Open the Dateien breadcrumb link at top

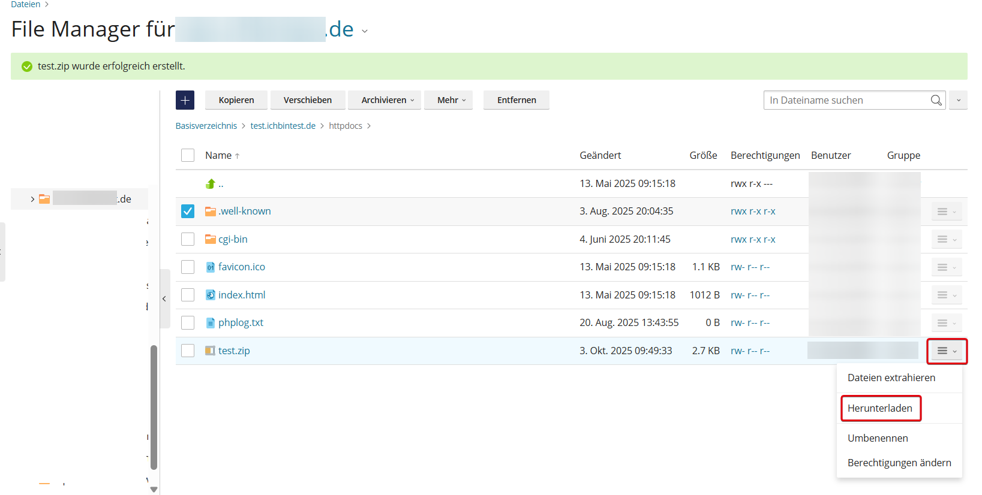click(x=26, y=4)
